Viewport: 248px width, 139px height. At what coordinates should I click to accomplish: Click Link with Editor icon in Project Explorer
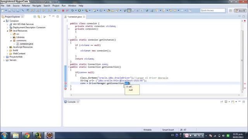click(x=39, y=17)
